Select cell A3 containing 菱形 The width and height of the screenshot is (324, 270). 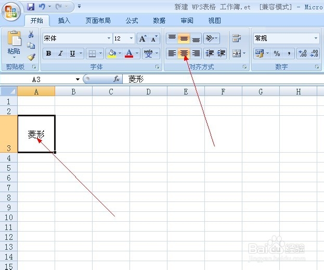[x=36, y=134]
